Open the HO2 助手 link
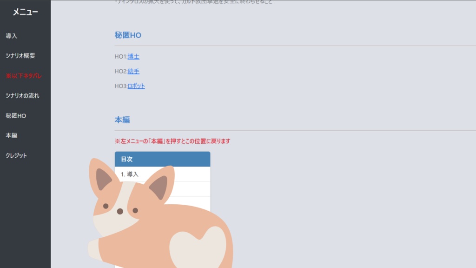This screenshot has height=268, width=476. coord(133,71)
